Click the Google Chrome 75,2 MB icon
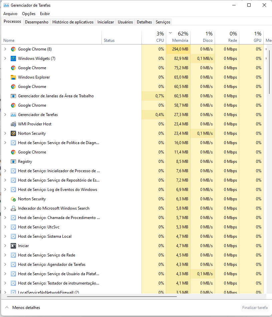 [x=13, y=68]
